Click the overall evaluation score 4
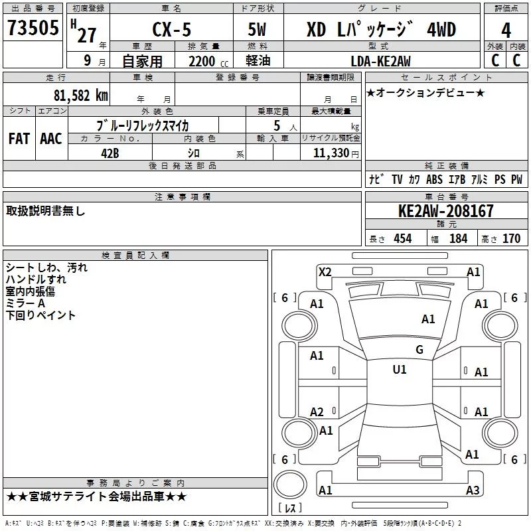 tap(506, 29)
